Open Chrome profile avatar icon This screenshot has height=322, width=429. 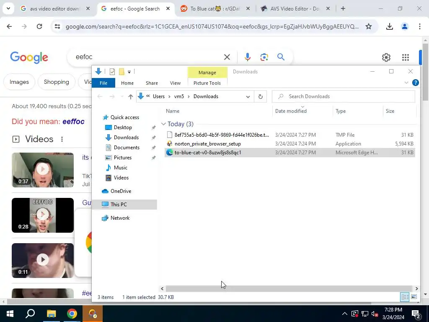pos(405,26)
